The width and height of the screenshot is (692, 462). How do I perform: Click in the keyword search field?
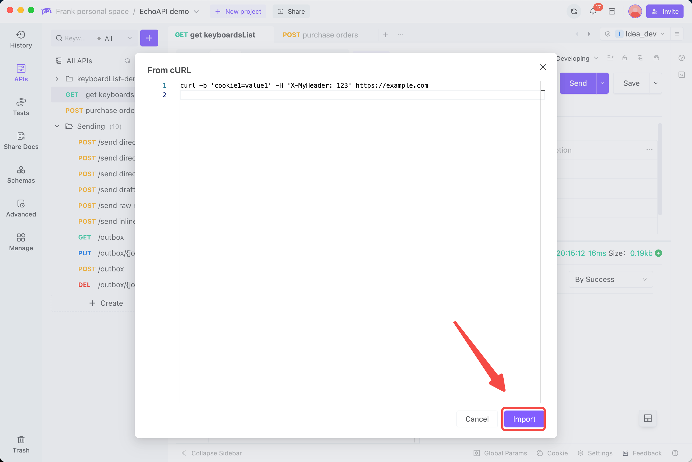click(75, 38)
